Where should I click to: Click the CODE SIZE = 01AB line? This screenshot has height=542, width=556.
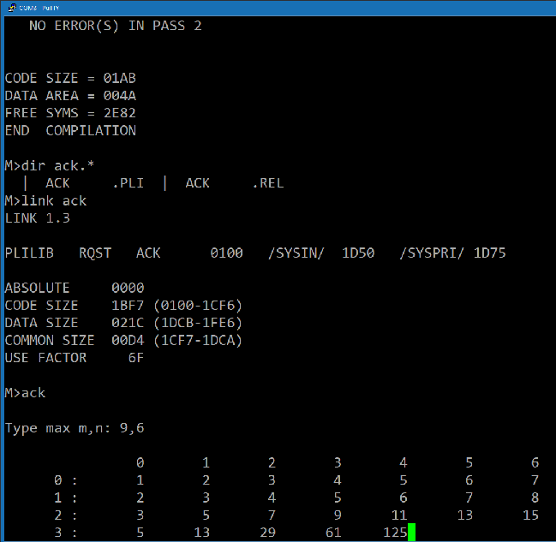(x=70, y=78)
